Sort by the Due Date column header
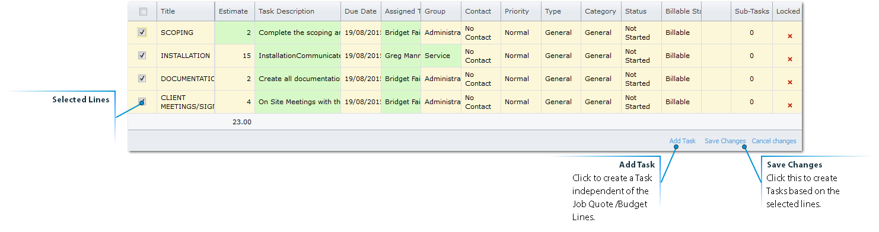Image resolution: width=879 pixels, height=232 pixels. [x=361, y=11]
